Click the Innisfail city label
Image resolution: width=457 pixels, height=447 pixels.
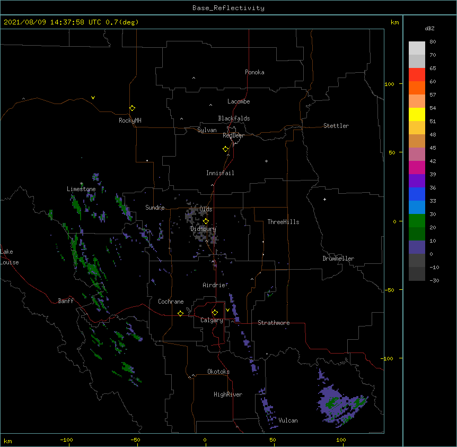click(x=220, y=173)
